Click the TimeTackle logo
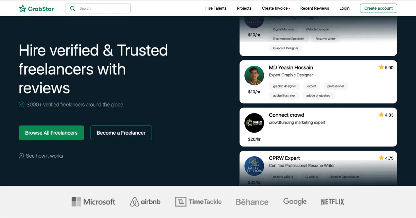This screenshot has height=218, width=416. [198, 201]
